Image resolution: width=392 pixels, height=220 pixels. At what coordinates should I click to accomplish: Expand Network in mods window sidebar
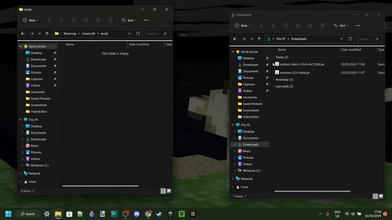[x=20, y=174]
